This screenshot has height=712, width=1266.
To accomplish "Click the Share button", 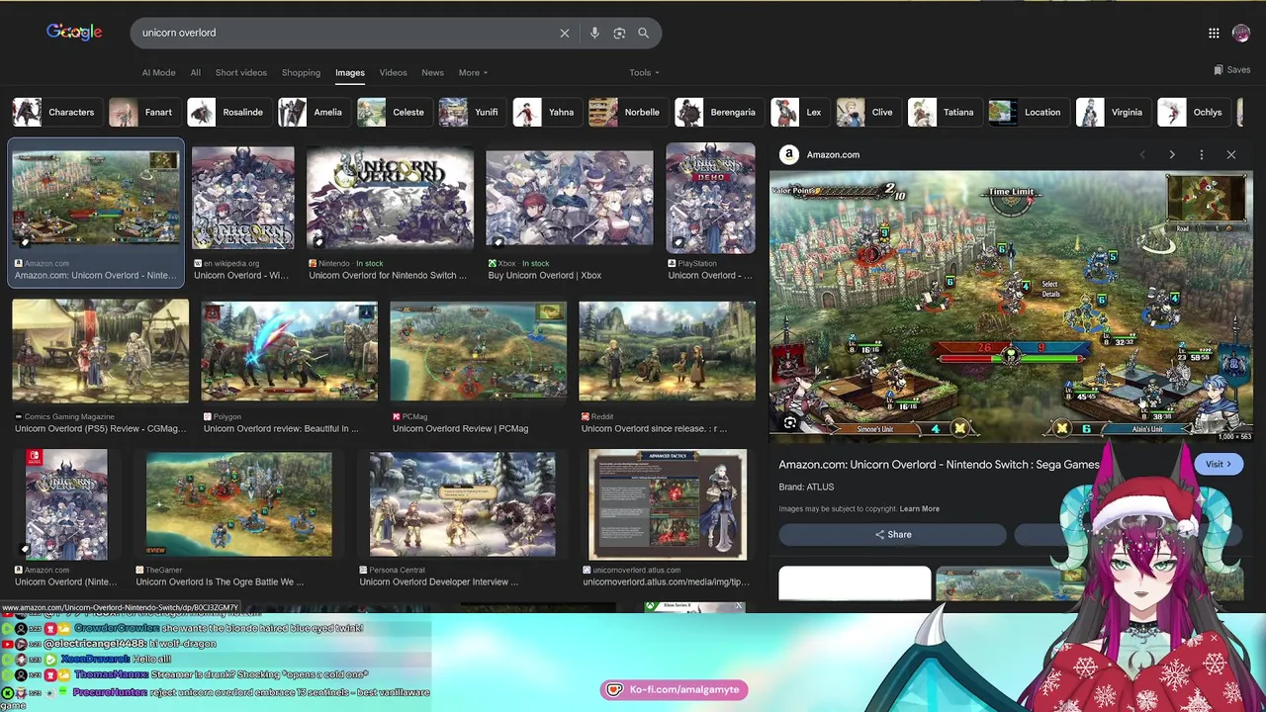I will click(892, 535).
